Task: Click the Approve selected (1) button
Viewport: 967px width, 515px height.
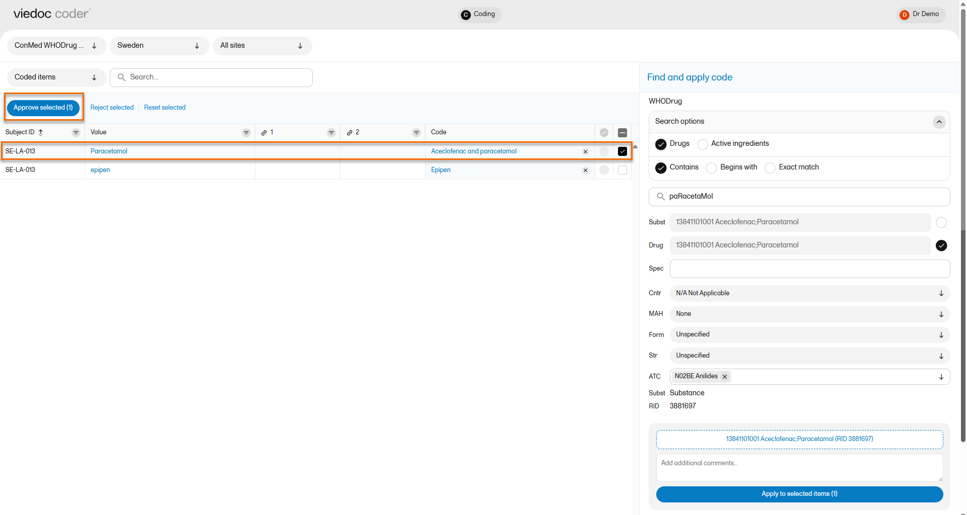Action: pyautogui.click(x=43, y=108)
